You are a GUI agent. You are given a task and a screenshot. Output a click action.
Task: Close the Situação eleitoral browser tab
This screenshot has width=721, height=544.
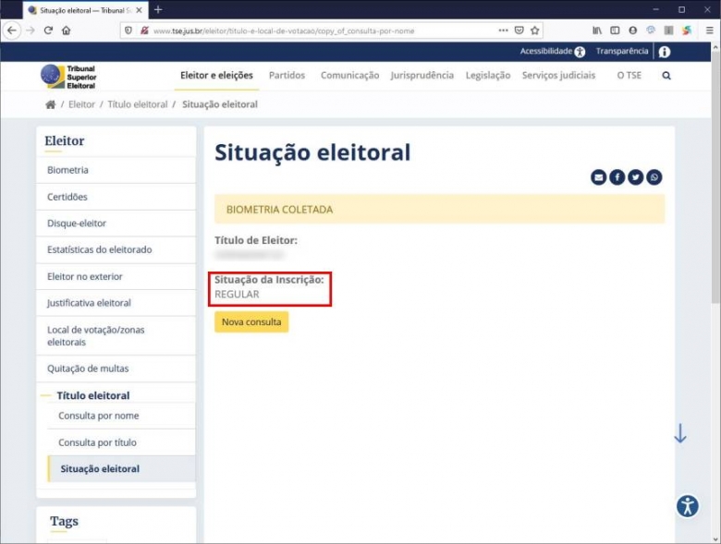(139, 10)
